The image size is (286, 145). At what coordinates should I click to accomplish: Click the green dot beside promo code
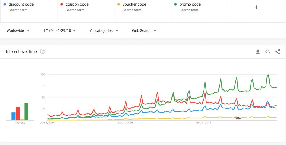[x=175, y=4]
